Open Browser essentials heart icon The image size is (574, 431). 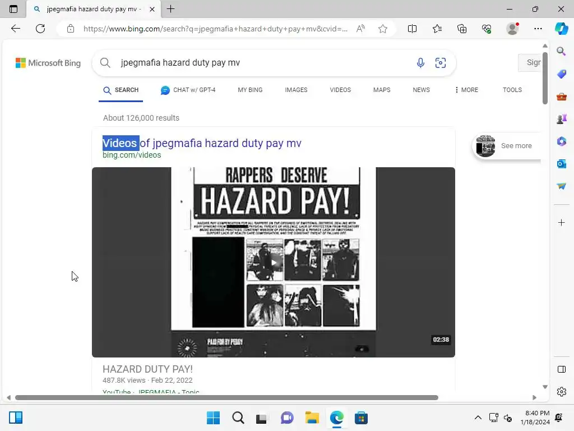point(487,29)
